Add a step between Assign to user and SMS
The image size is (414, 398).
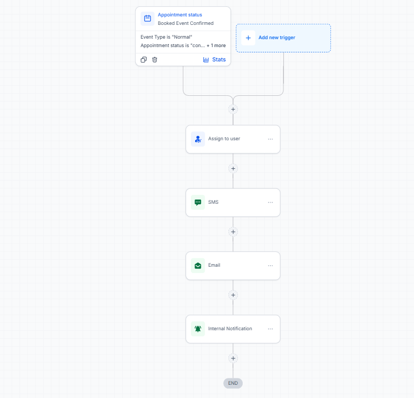point(233,169)
